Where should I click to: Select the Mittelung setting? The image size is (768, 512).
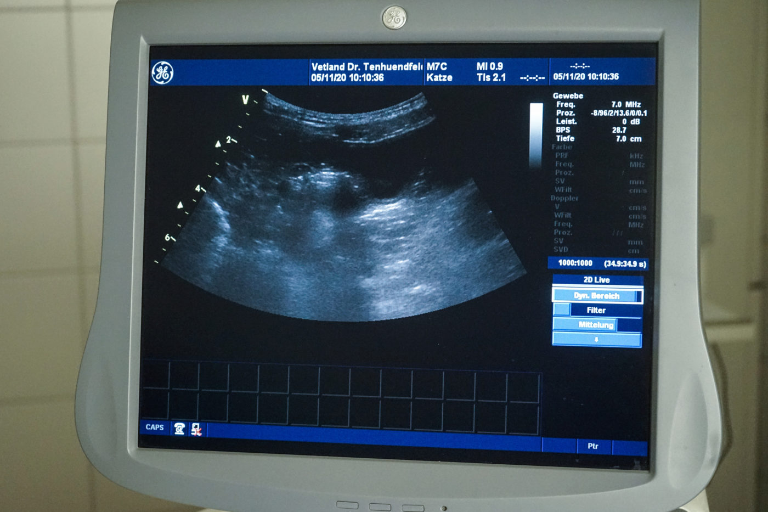click(596, 325)
